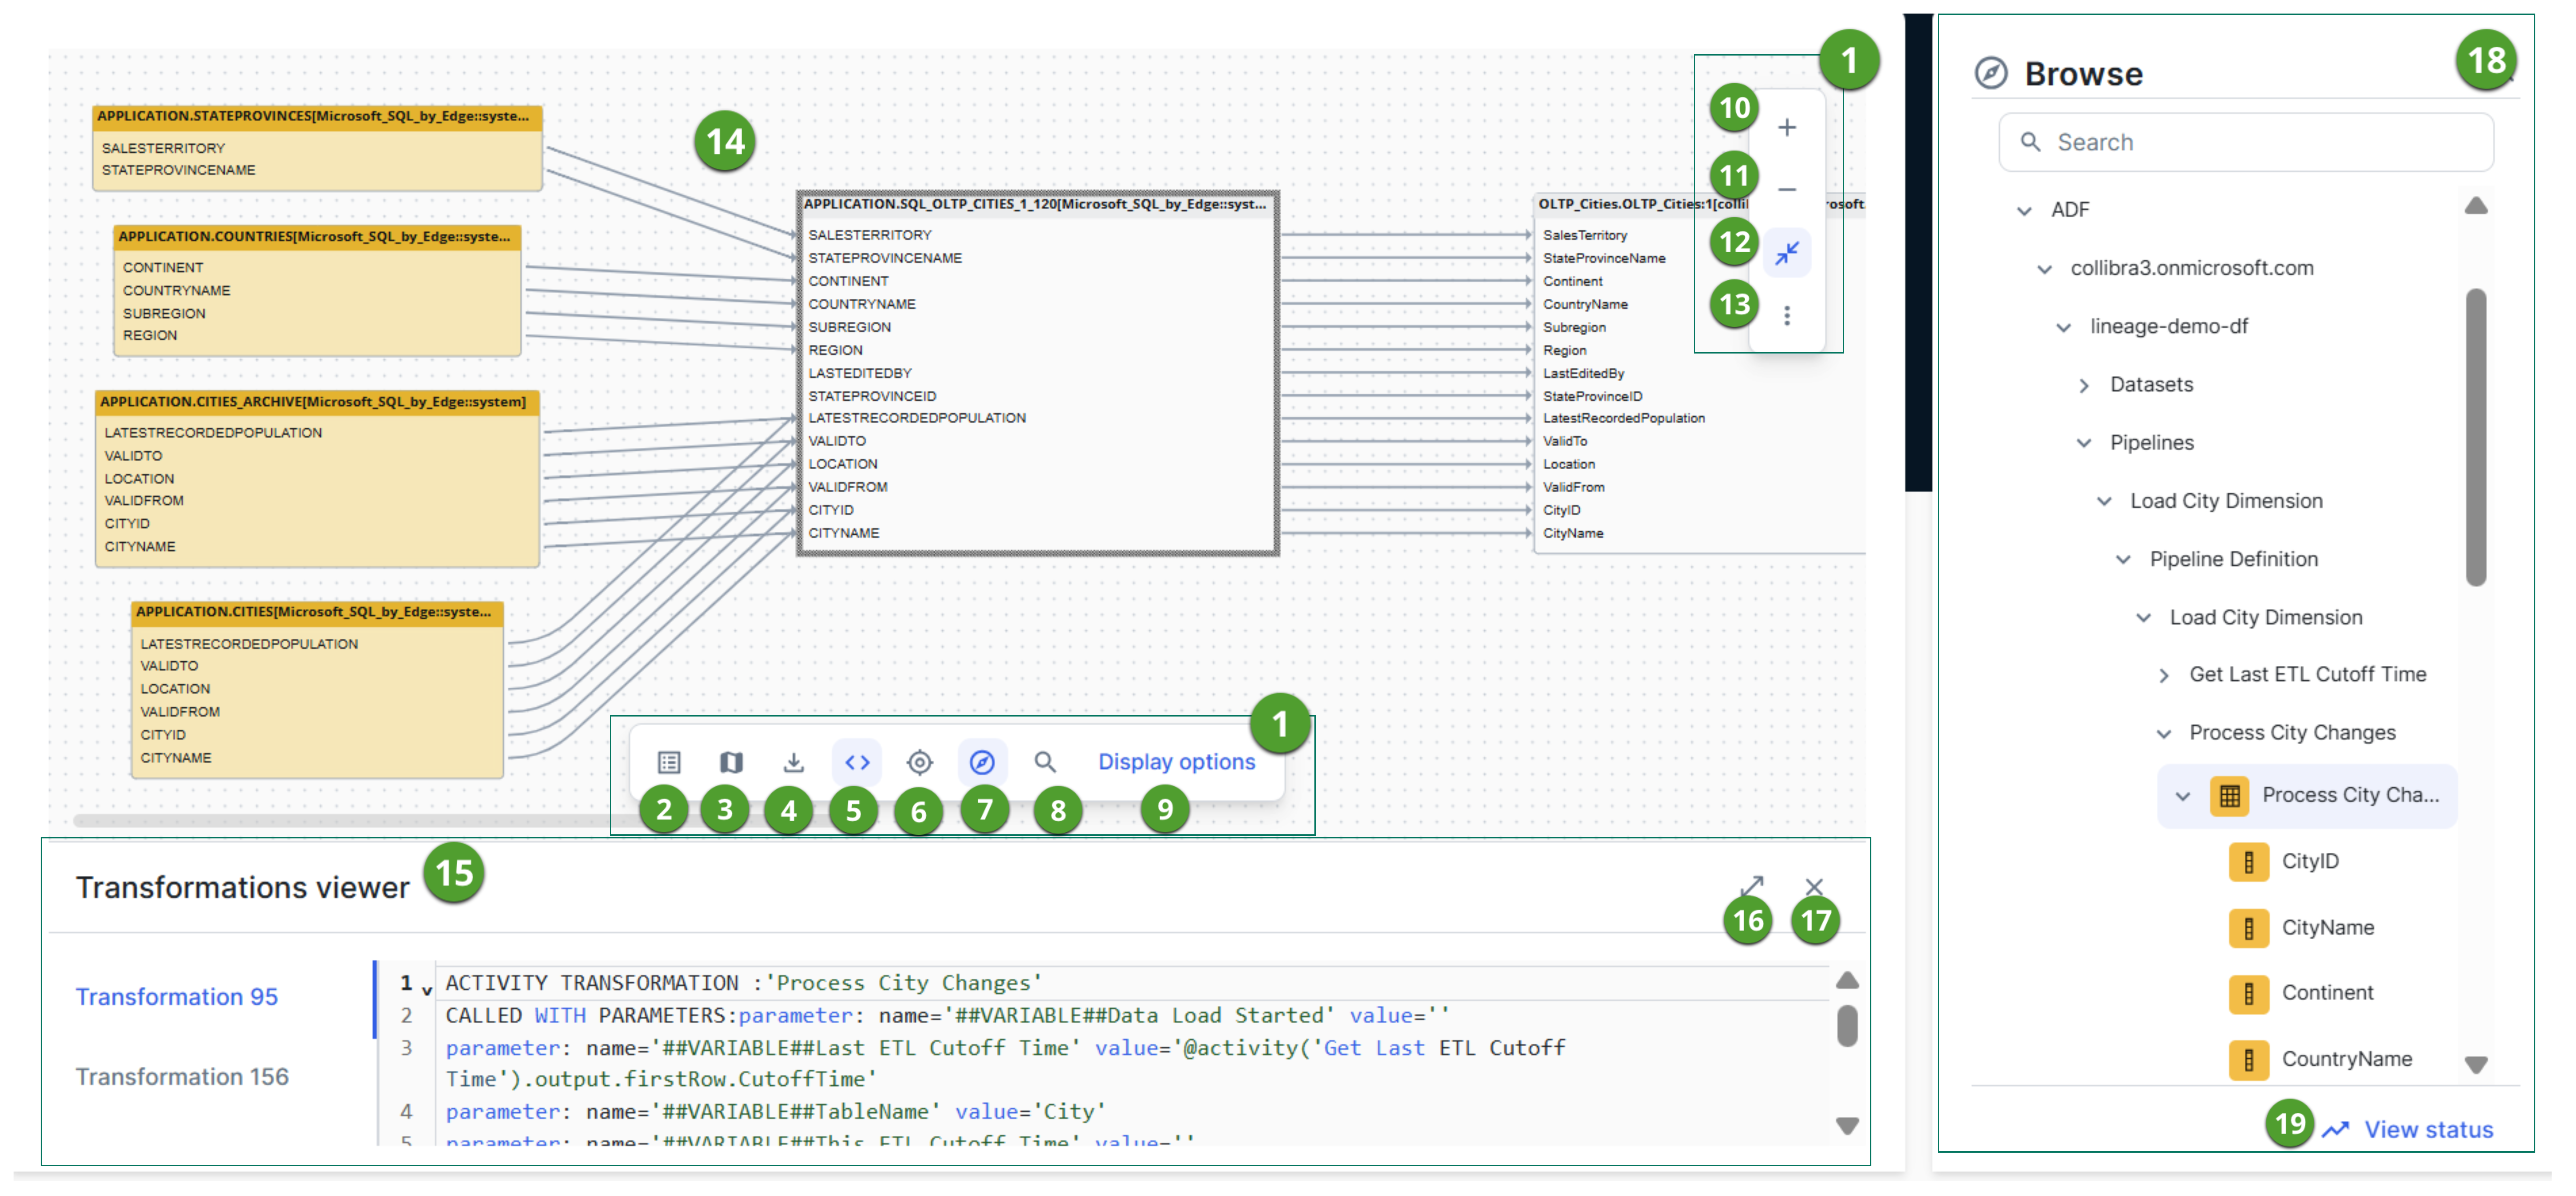This screenshot has height=1196, width=2576.
Task: Select Transformation 156 tab
Action: tap(182, 1076)
